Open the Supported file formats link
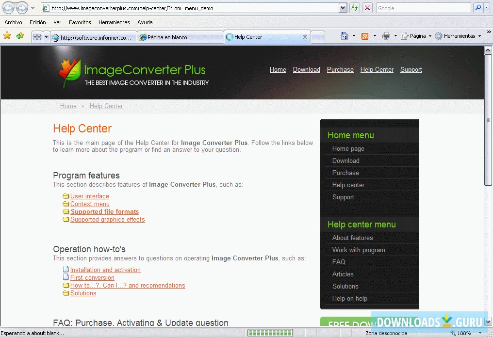Viewport: 493px width, 338px height. tap(104, 211)
